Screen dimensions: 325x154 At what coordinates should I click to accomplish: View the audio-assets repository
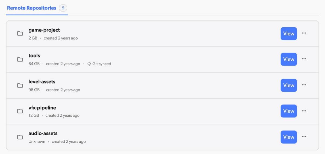[289, 137]
